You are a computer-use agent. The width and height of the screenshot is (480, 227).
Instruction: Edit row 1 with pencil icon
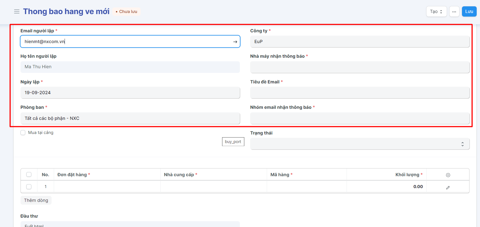[x=448, y=188]
